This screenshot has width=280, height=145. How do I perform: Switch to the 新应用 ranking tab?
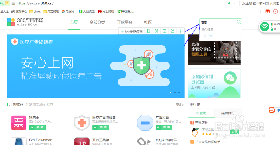(201, 113)
